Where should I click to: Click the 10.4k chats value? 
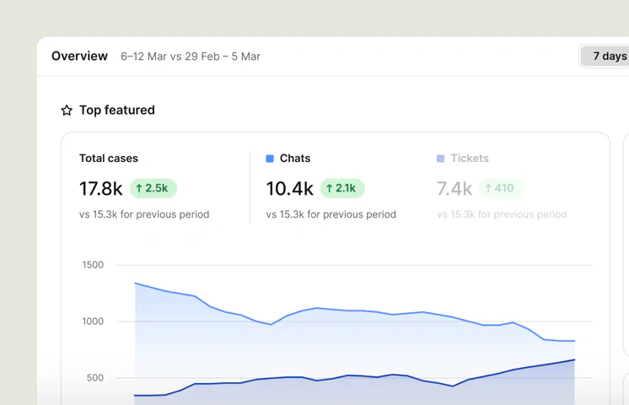290,189
